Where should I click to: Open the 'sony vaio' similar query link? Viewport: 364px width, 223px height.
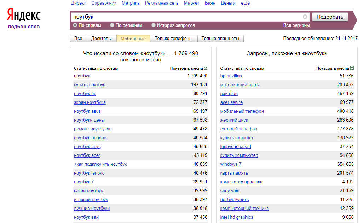230,190
